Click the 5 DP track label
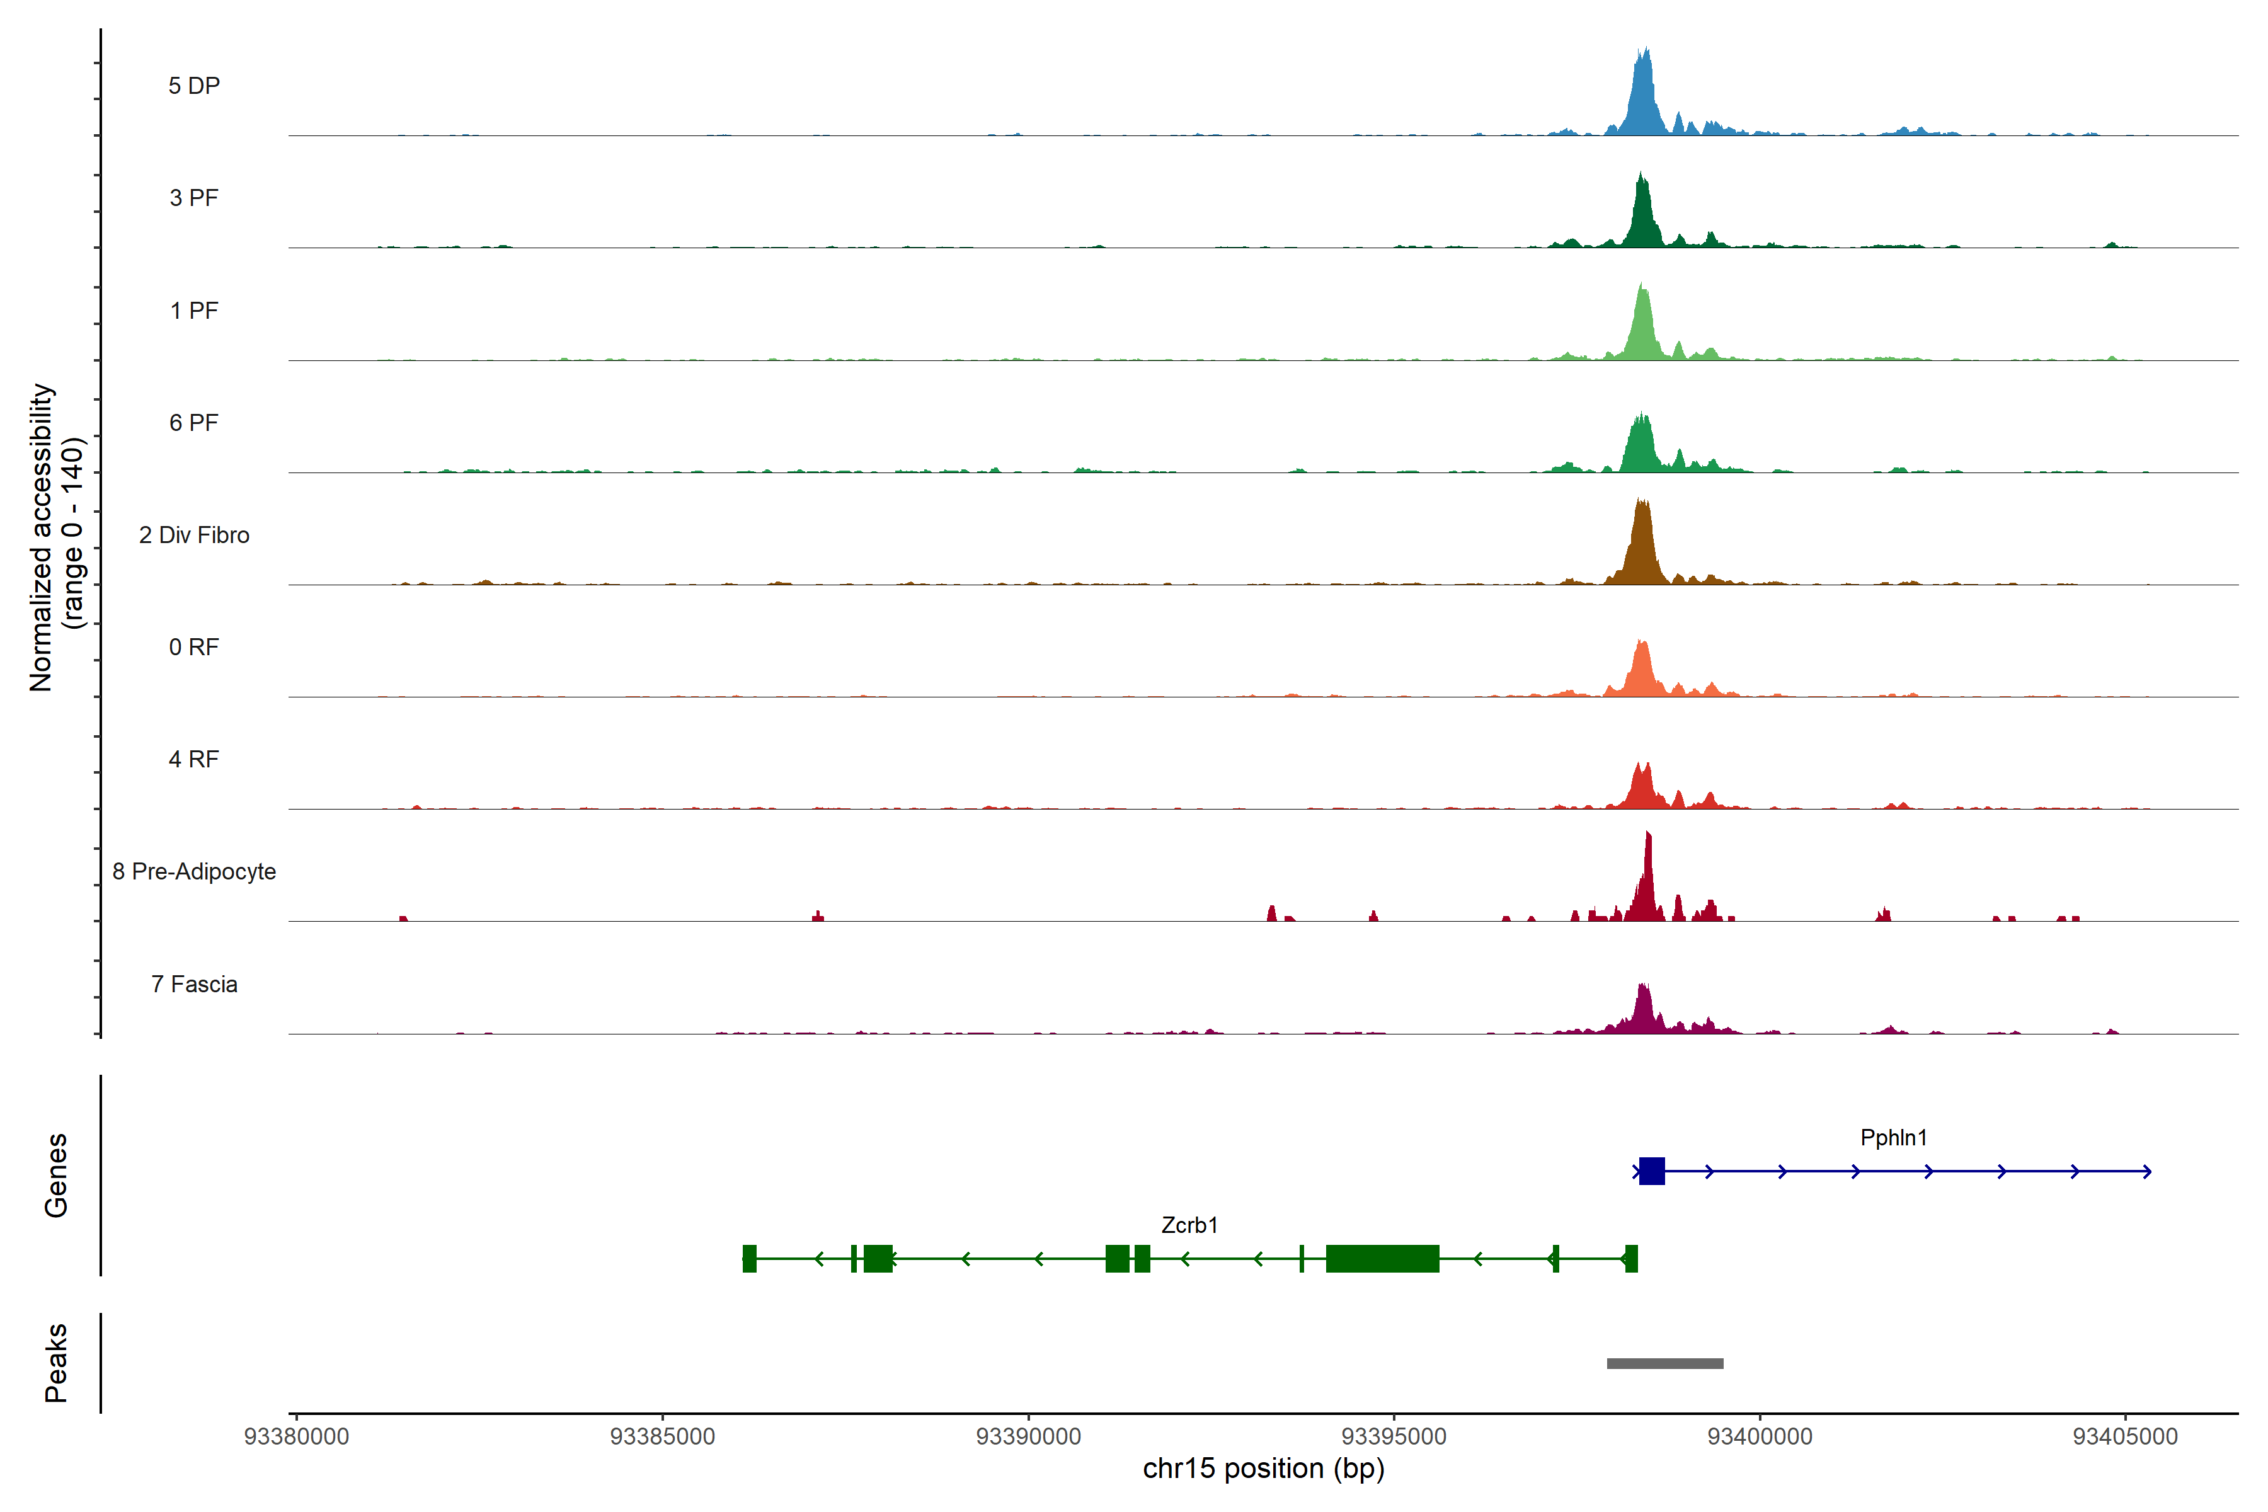 tap(194, 86)
